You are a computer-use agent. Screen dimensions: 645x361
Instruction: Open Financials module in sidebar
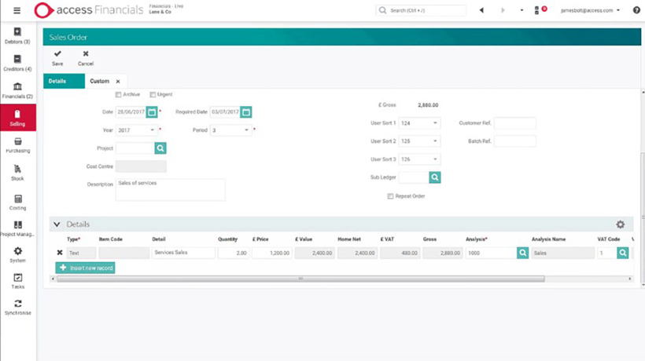[17, 91]
